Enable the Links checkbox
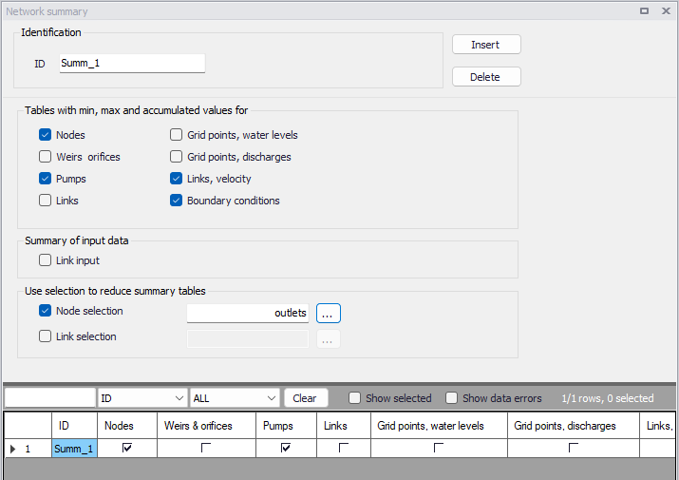679x480 pixels. click(x=45, y=201)
